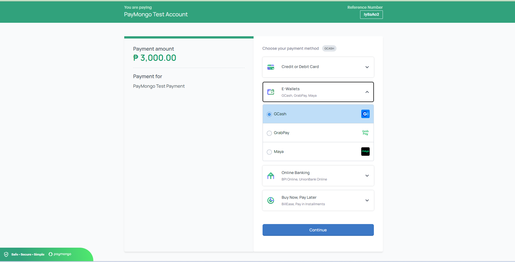Click the Buy Now, Pay Later icon
Viewport: 515px width, 262px height.
pyautogui.click(x=271, y=200)
